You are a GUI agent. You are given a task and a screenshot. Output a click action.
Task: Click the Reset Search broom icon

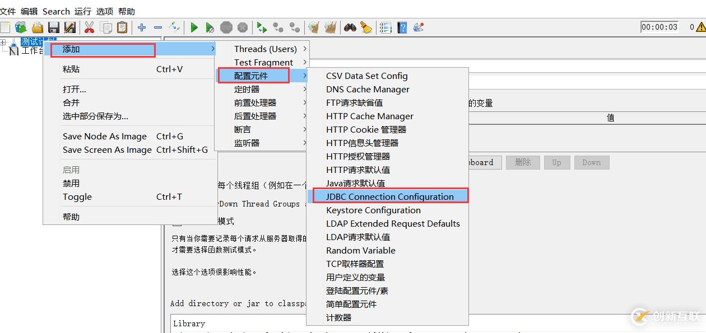pos(366,27)
